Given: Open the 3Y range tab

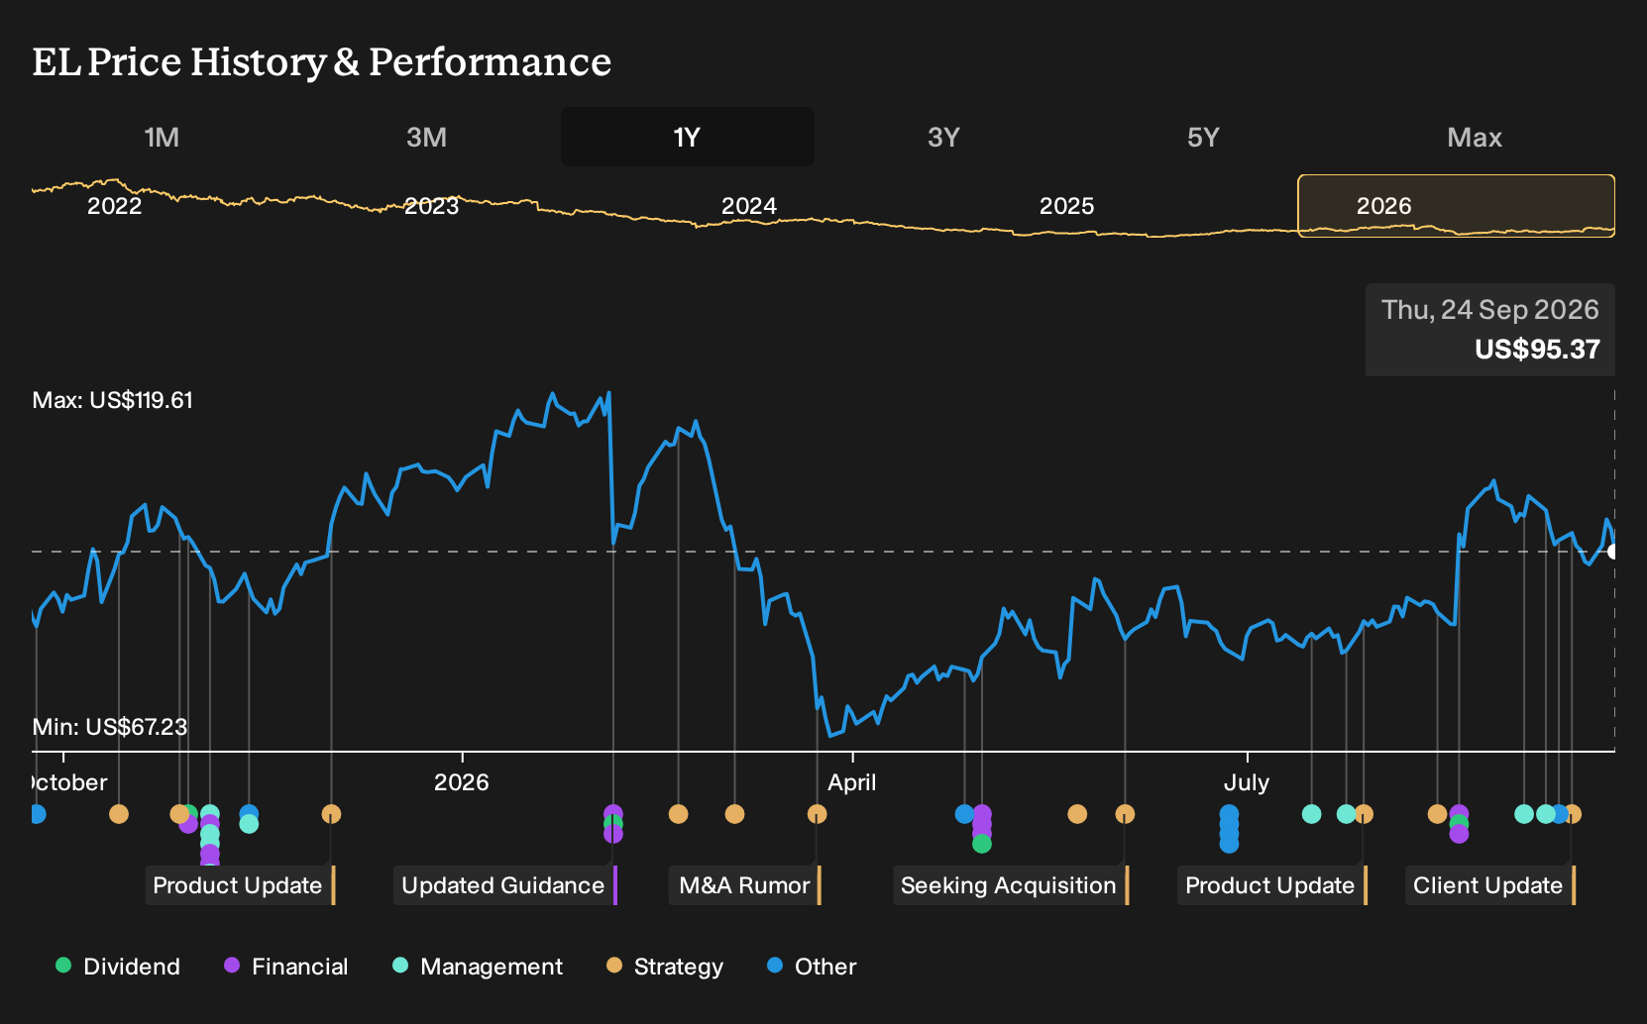Looking at the screenshot, I should [943, 137].
